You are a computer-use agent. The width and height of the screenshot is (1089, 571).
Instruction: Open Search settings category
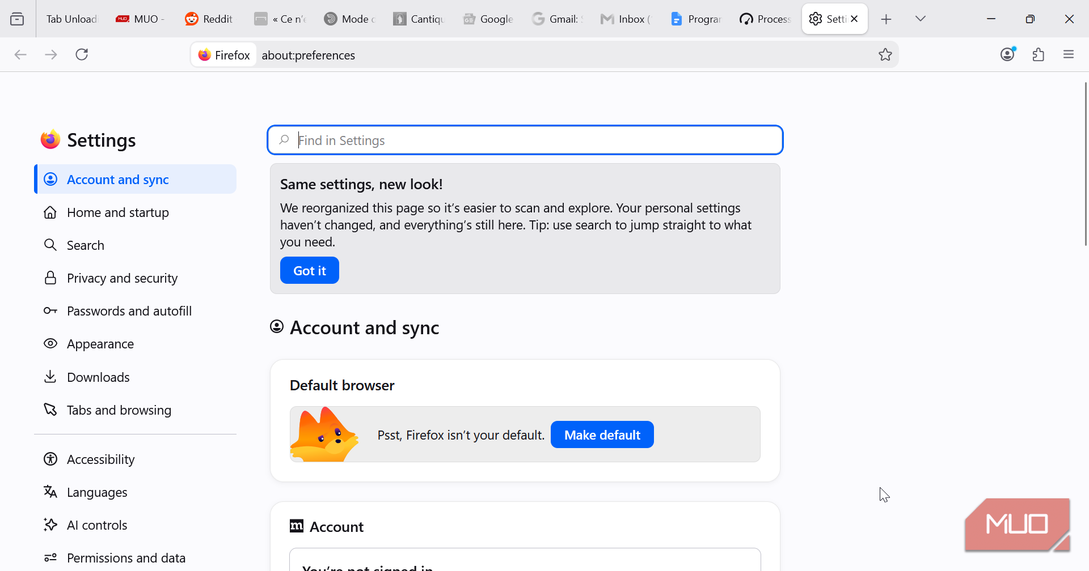click(136, 245)
